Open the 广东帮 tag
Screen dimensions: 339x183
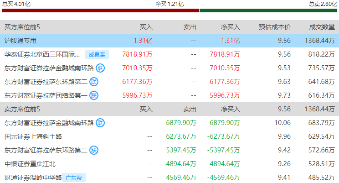click(x=74, y=178)
